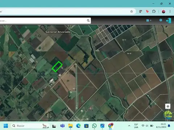
Task: Click the General Alvarado map label
Action: (x=58, y=32)
